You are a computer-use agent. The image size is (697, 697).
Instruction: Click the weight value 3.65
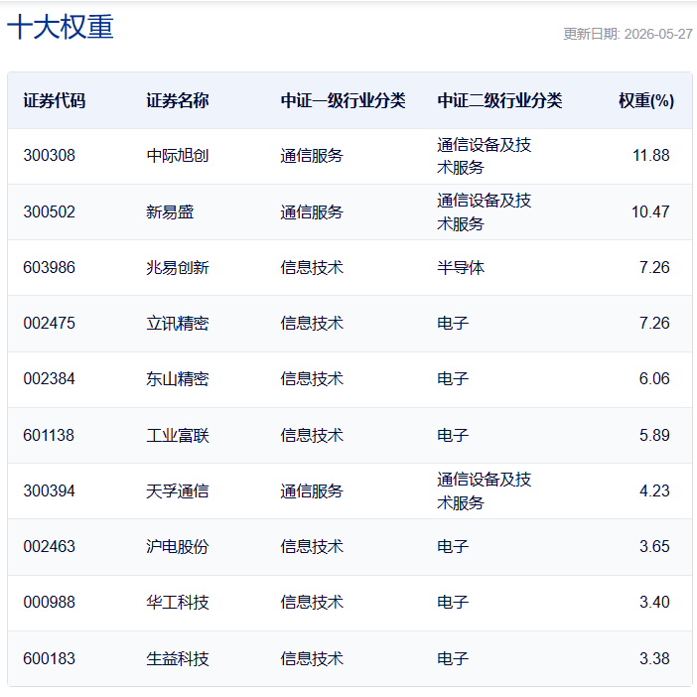coord(654,547)
